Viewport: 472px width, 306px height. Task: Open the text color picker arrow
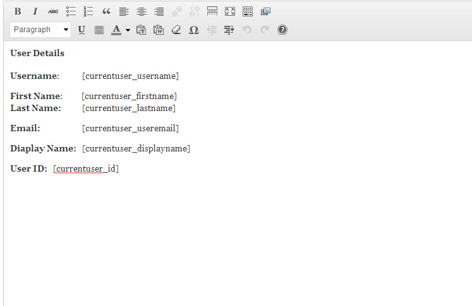(x=128, y=30)
